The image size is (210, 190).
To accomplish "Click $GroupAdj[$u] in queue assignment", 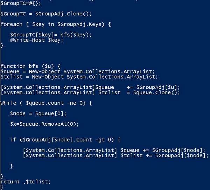I will tap(158, 87).
